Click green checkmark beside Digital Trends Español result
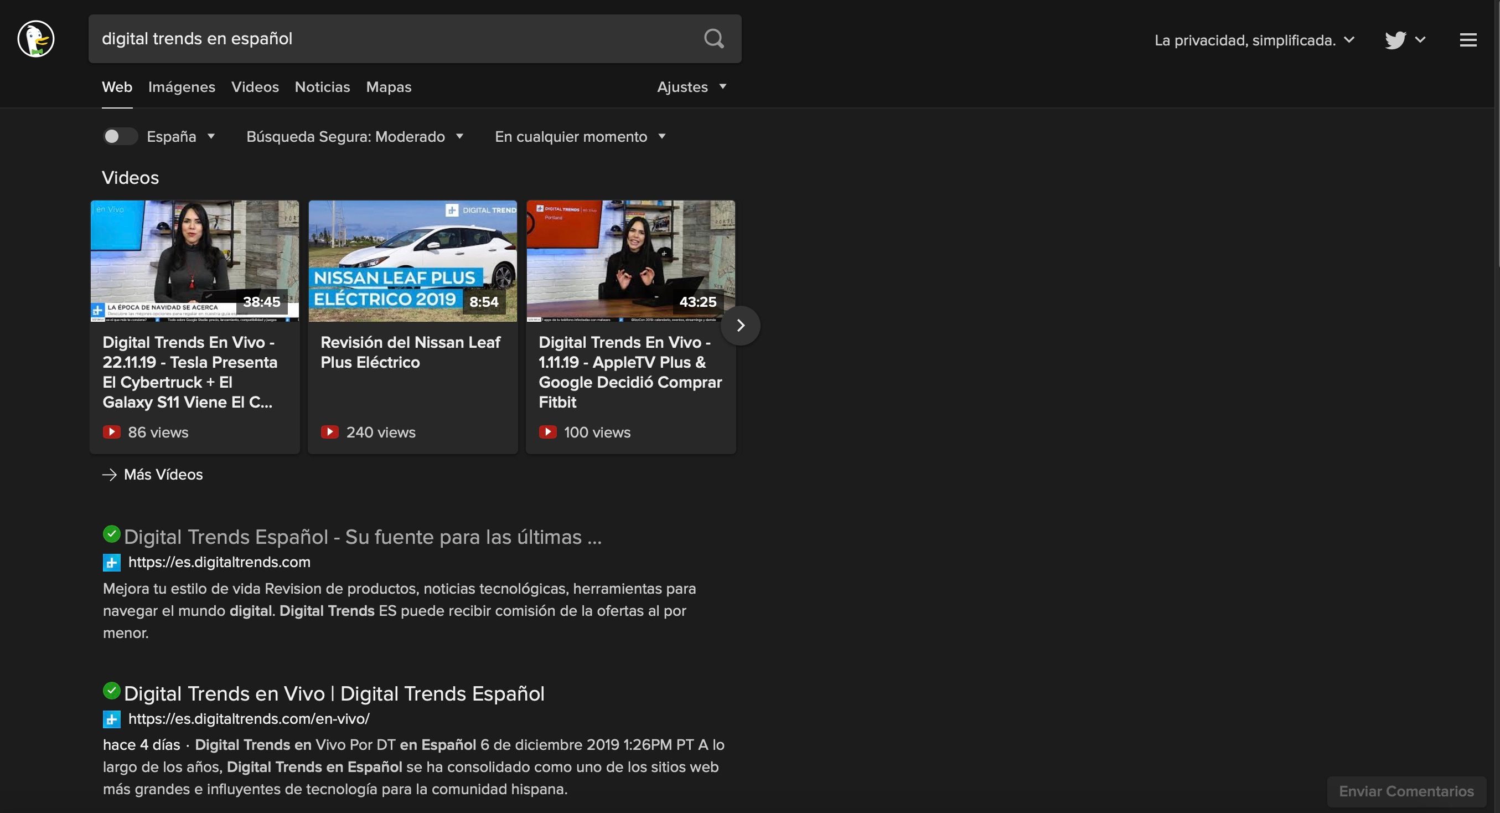 click(x=111, y=534)
